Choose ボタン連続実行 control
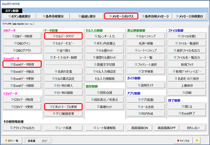Image resolution: width=210 pixels, height=145 pixels. click(19, 16)
